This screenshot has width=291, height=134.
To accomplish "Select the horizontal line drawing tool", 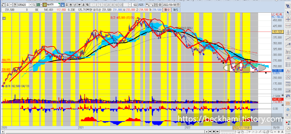I will (288, 26).
